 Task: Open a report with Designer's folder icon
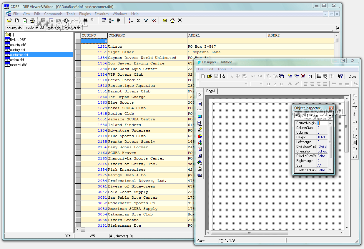tap(210, 76)
